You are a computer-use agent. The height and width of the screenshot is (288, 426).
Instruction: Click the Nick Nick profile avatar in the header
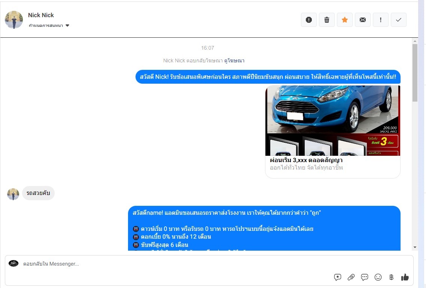tap(14, 20)
